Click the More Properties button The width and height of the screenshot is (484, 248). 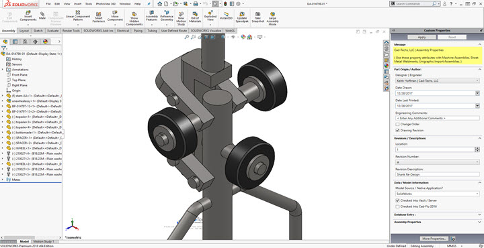click(x=435, y=239)
